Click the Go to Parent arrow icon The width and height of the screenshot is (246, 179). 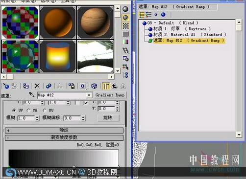(x=115, y=86)
